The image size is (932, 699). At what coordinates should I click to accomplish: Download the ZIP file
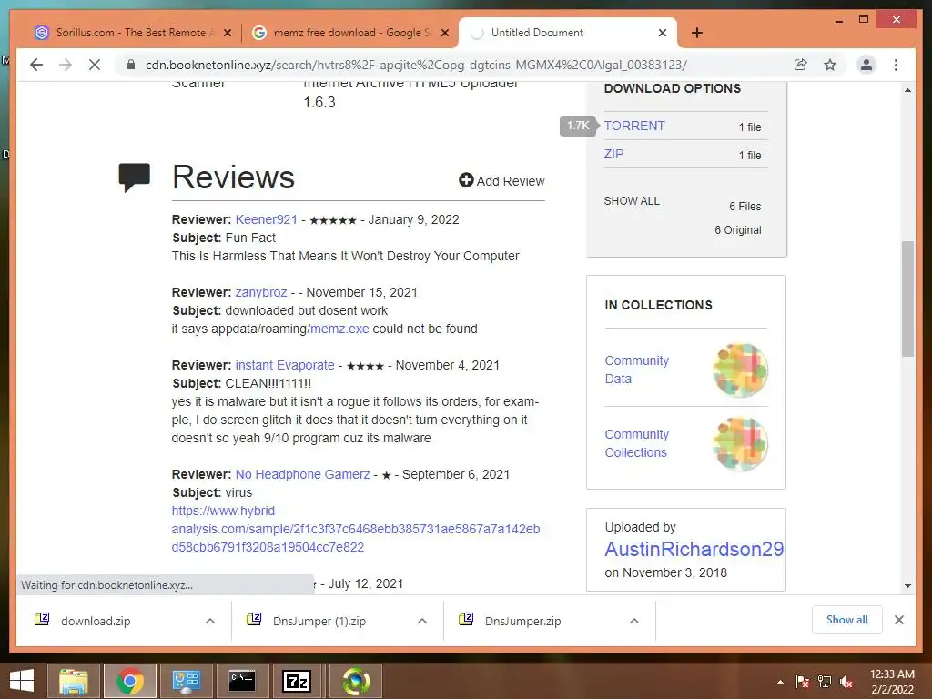pyautogui.click(x=613, y=154)
